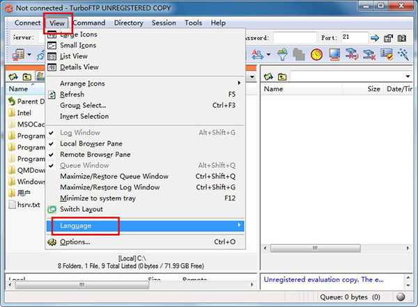Toggle the Log Window checkmark
Viewport: 418px width, 307px height.
click(146, 132)
